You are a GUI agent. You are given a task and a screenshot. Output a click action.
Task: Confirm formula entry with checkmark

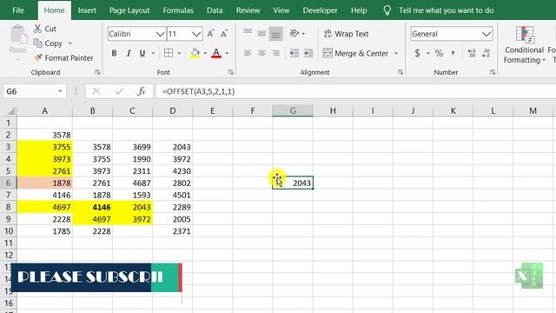coord(119,91)
